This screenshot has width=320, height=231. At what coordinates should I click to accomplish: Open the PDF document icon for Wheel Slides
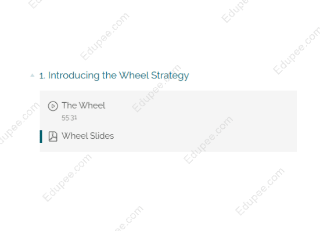coord(53,136)
